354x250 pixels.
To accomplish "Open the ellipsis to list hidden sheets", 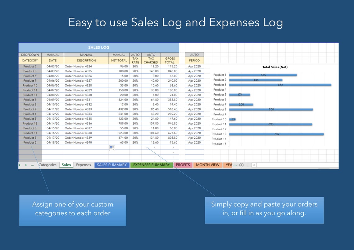I will (x=32, y=165).
